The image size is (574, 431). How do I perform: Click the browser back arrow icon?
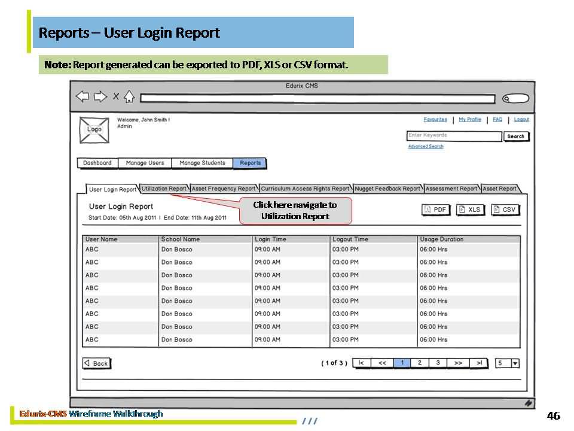83,96
